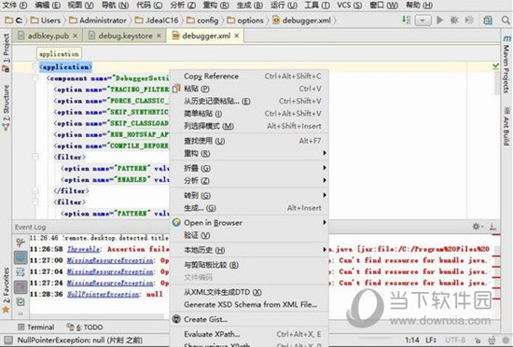
Task: Toggle Event Log balloon notification icon
Action: tap(21, 257)
